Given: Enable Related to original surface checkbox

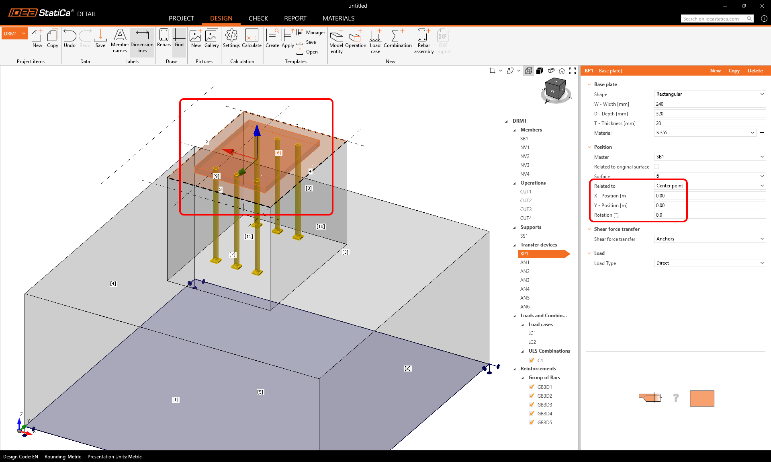Looking at the screenshot, I should [x=656, y=166].
